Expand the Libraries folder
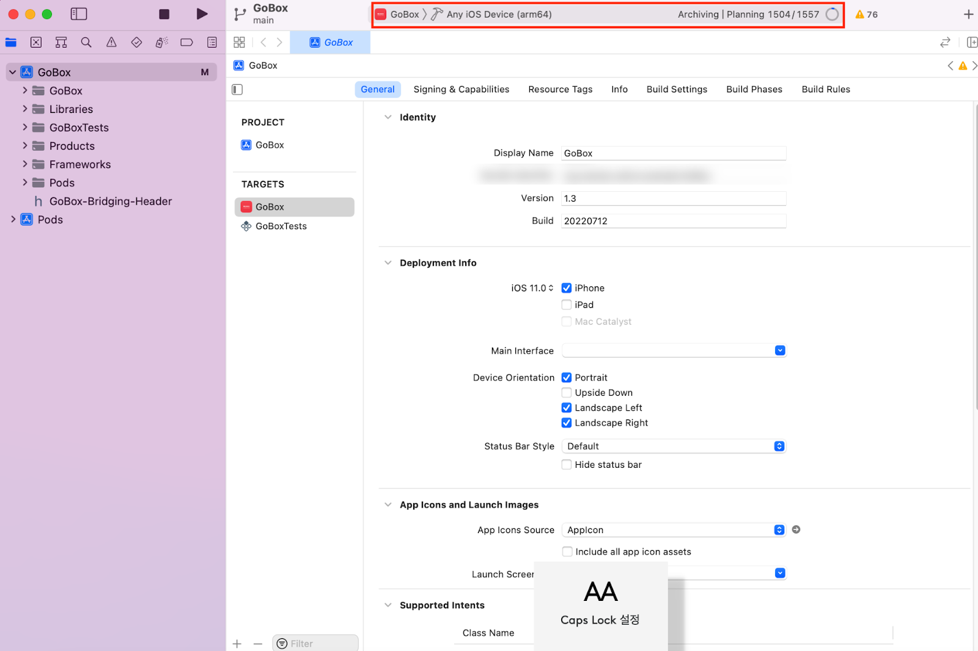978x651 pixels. click(25, 109)
